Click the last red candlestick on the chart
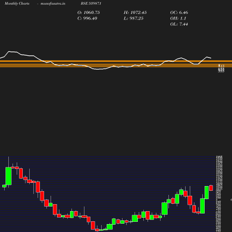Viewport: 232px width, 232px height. click(x=211, y=188)
